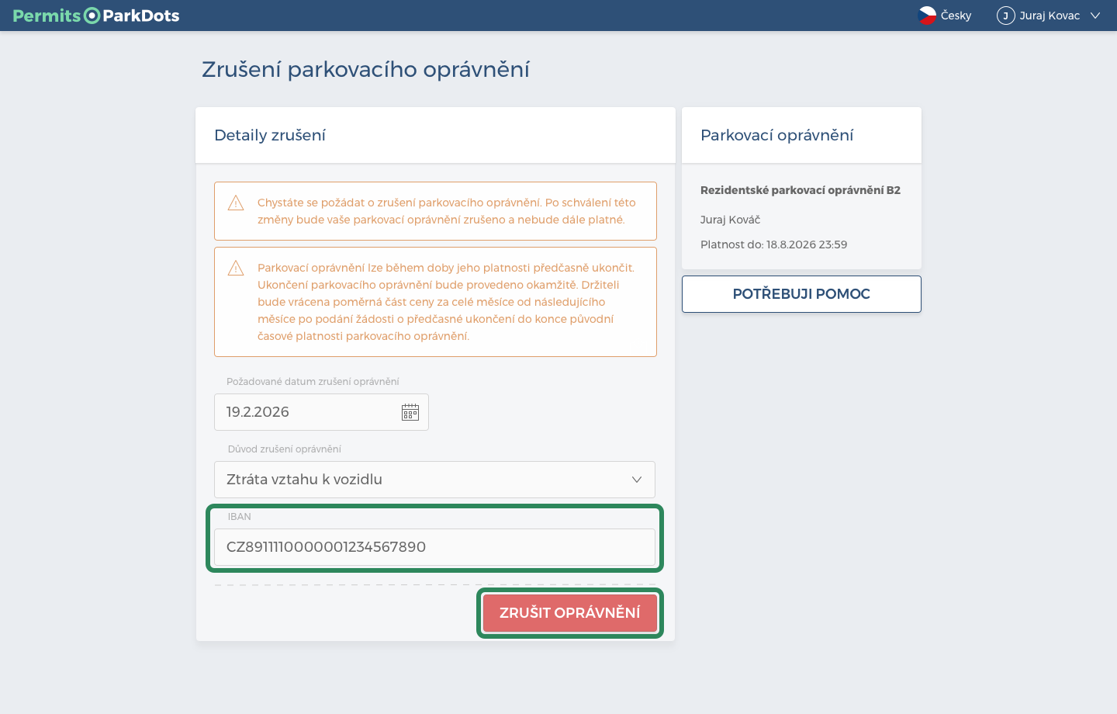Open the Juraj Kovac account menu
The width and height of the screenshot is (1117, 714).
[1049, 16]
